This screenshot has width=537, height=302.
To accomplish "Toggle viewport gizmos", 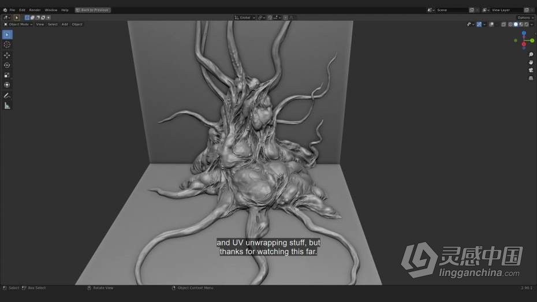I will pyautogui.click(x=479, y=24).
